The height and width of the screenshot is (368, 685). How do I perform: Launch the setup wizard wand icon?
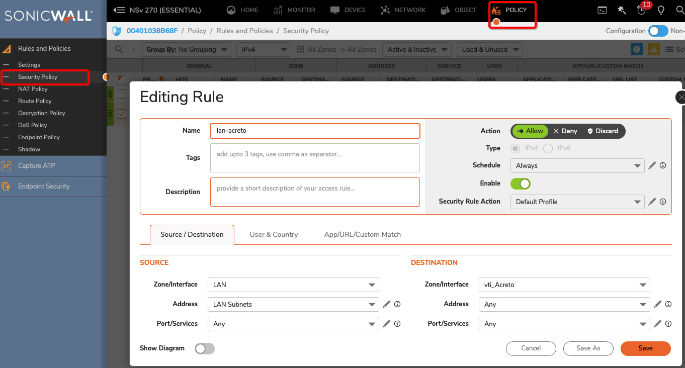pos(622,10)
